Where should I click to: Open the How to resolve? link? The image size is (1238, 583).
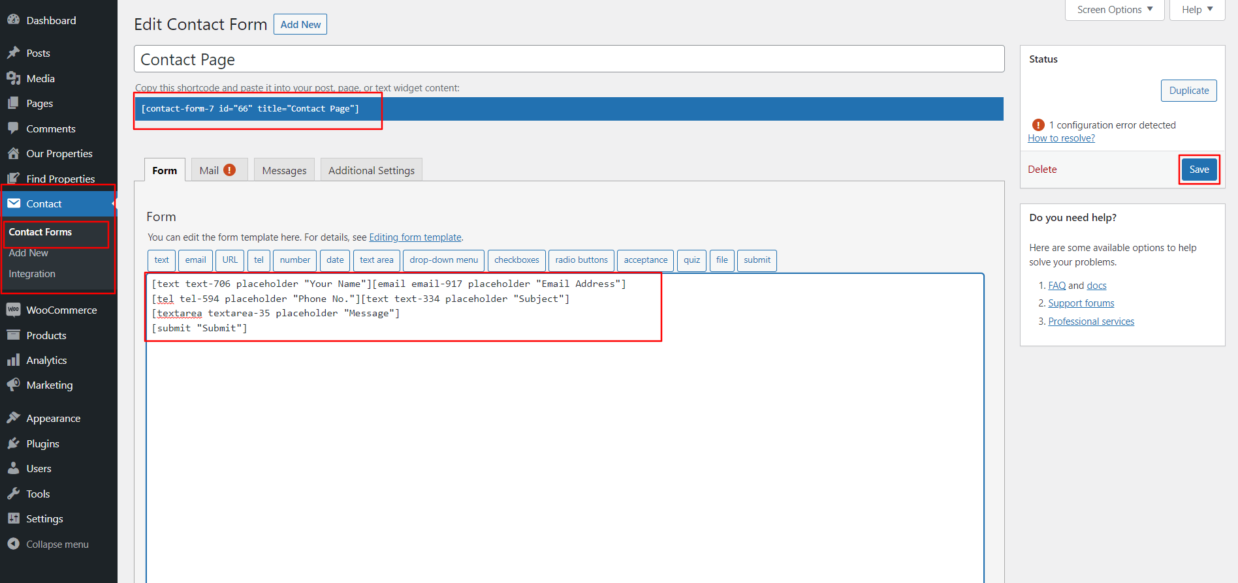[1061, 138]
